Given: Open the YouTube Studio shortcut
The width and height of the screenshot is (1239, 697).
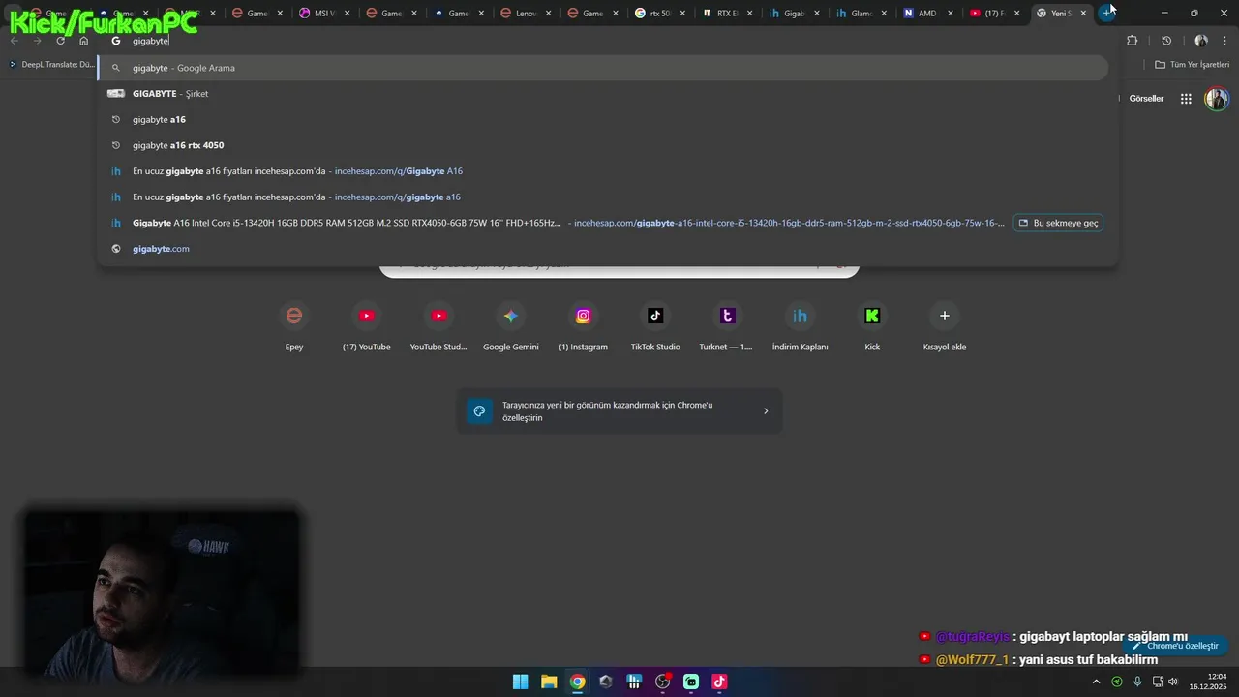Looking at the screenshot, I should pos(438,326).
